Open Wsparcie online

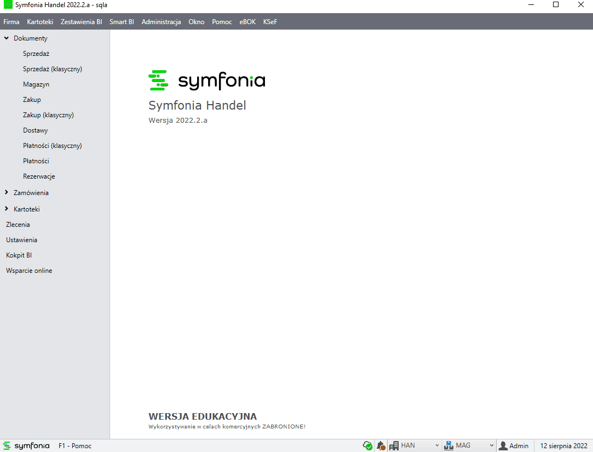point(29,271)
